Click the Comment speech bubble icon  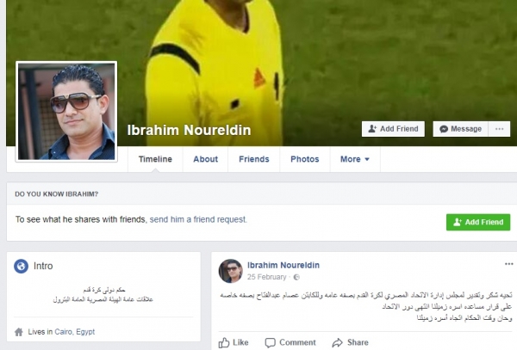pos(270,342)
